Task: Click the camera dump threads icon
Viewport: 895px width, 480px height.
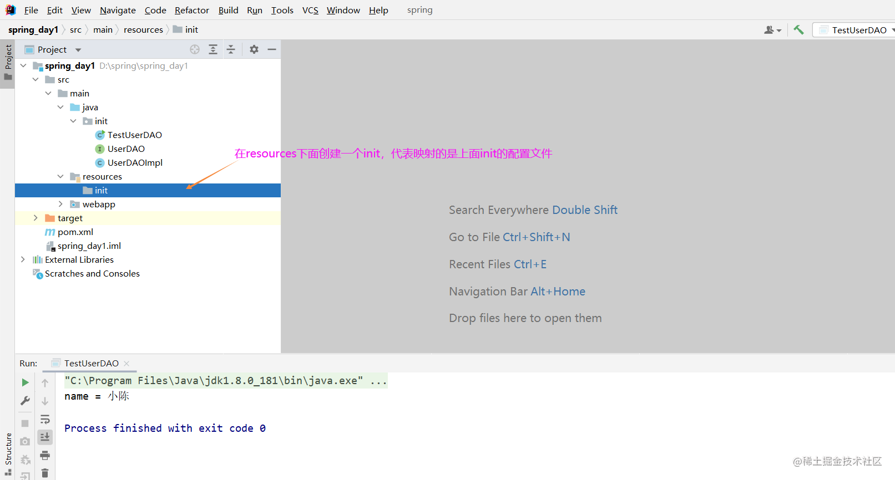Action: [25, 442]
